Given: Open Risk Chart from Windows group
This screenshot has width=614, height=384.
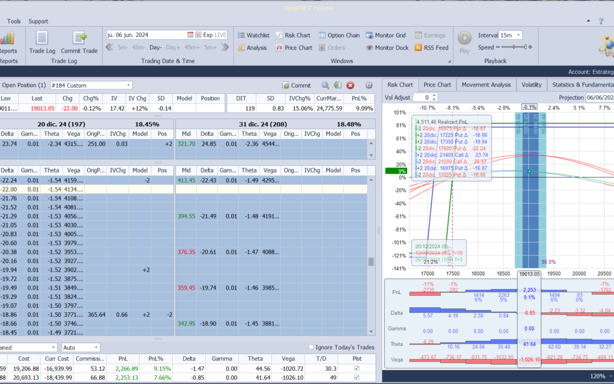Looking at the screenshot, I should (293, 35).
